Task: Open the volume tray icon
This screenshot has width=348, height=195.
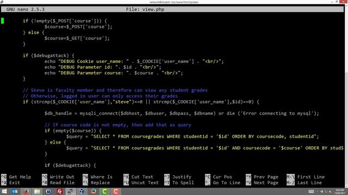Action: [x=321, y=191]
